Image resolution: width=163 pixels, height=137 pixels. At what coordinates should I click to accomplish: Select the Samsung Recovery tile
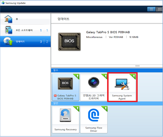coord(65,120)
